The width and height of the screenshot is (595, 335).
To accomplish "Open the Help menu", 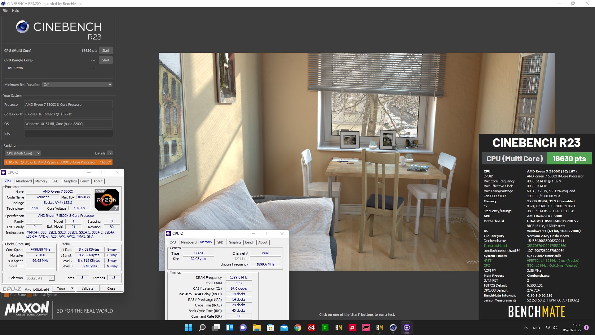I will click(x=15, y=11).
